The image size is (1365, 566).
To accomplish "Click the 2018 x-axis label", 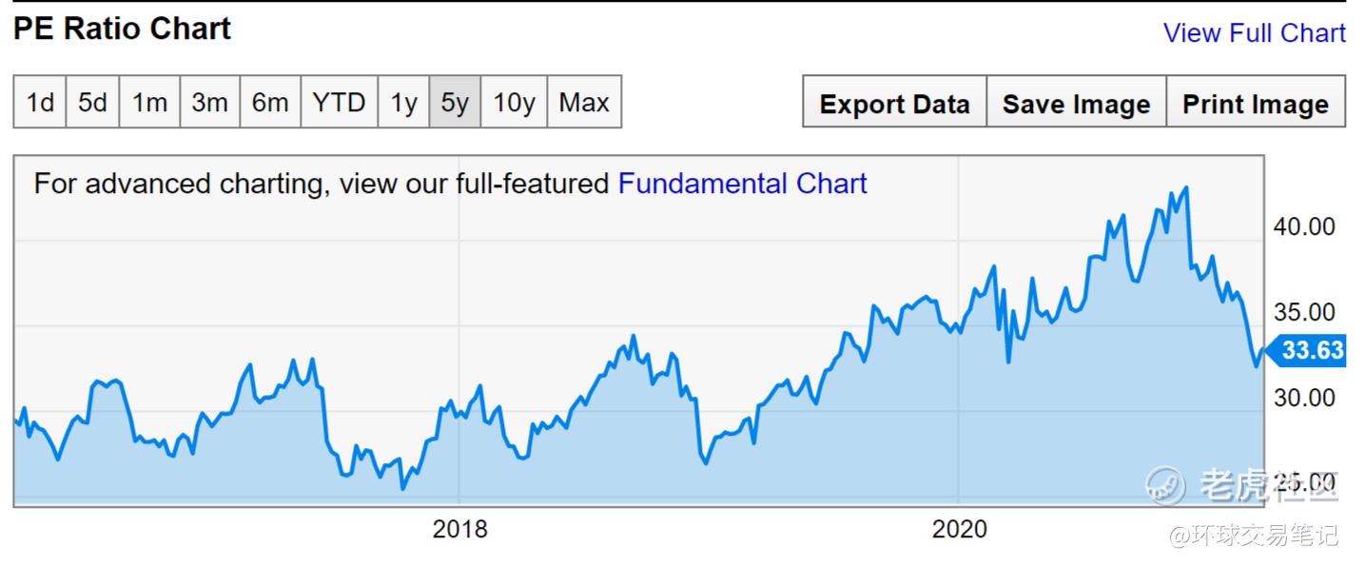I will (x=459, y=529).
